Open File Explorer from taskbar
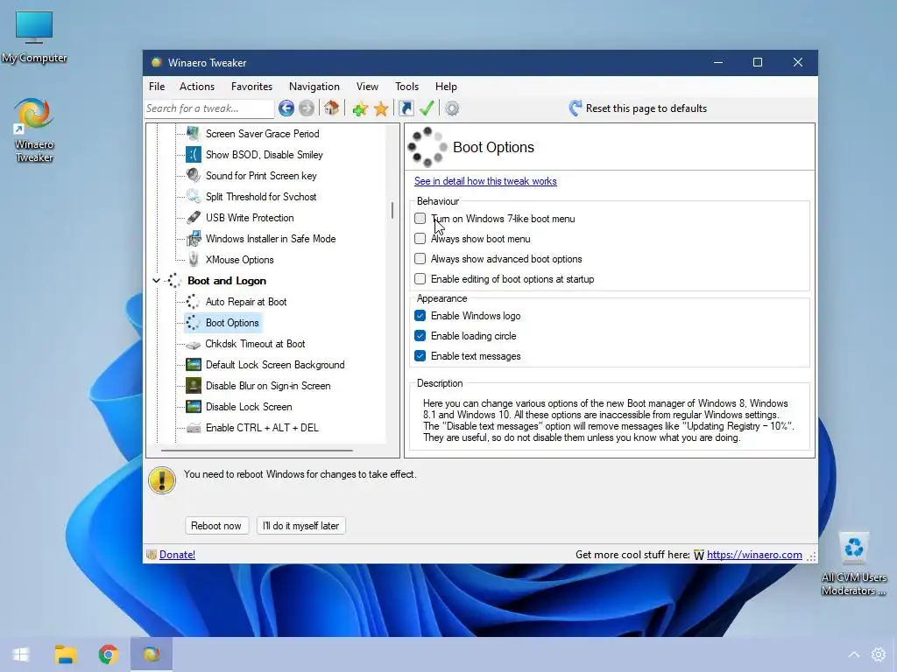This screenshot has width=897, height=672. (x=65, y=654)
